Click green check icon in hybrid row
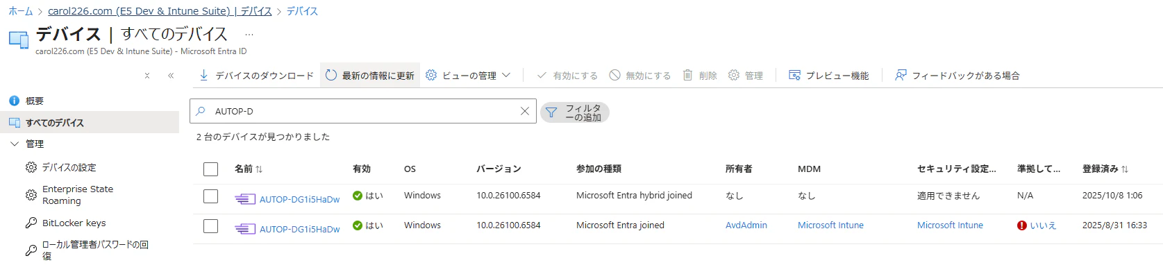1163x265 pixels. tap(358, 196)
